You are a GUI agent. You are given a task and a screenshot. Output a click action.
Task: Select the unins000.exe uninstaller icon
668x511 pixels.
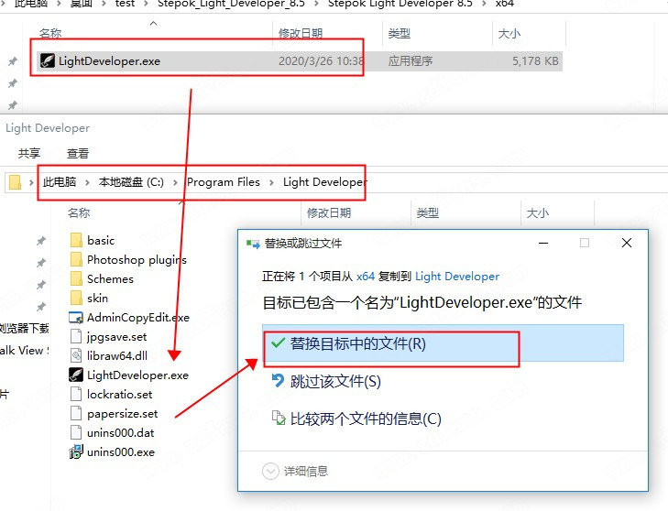(76, 451)
